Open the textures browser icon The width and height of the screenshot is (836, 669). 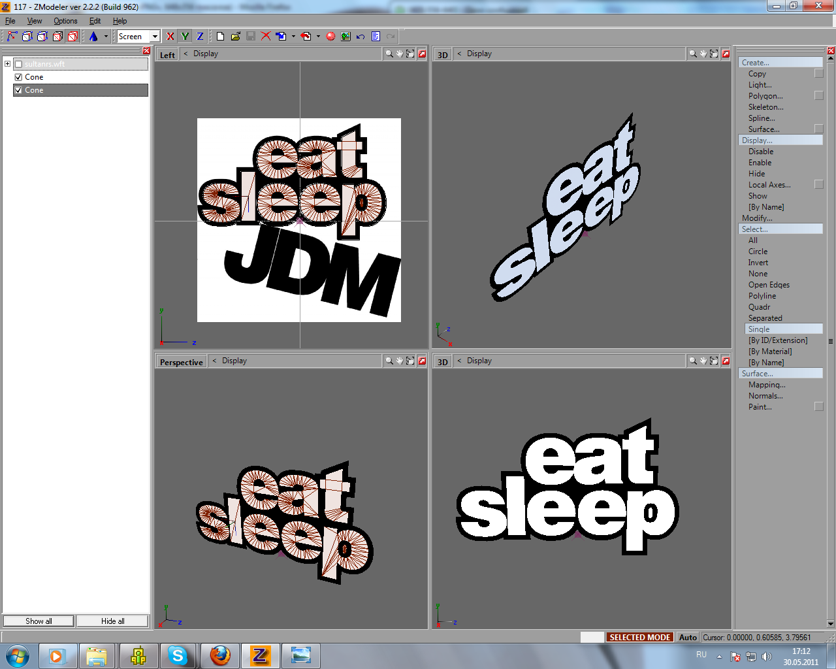(x=346, y=37)
